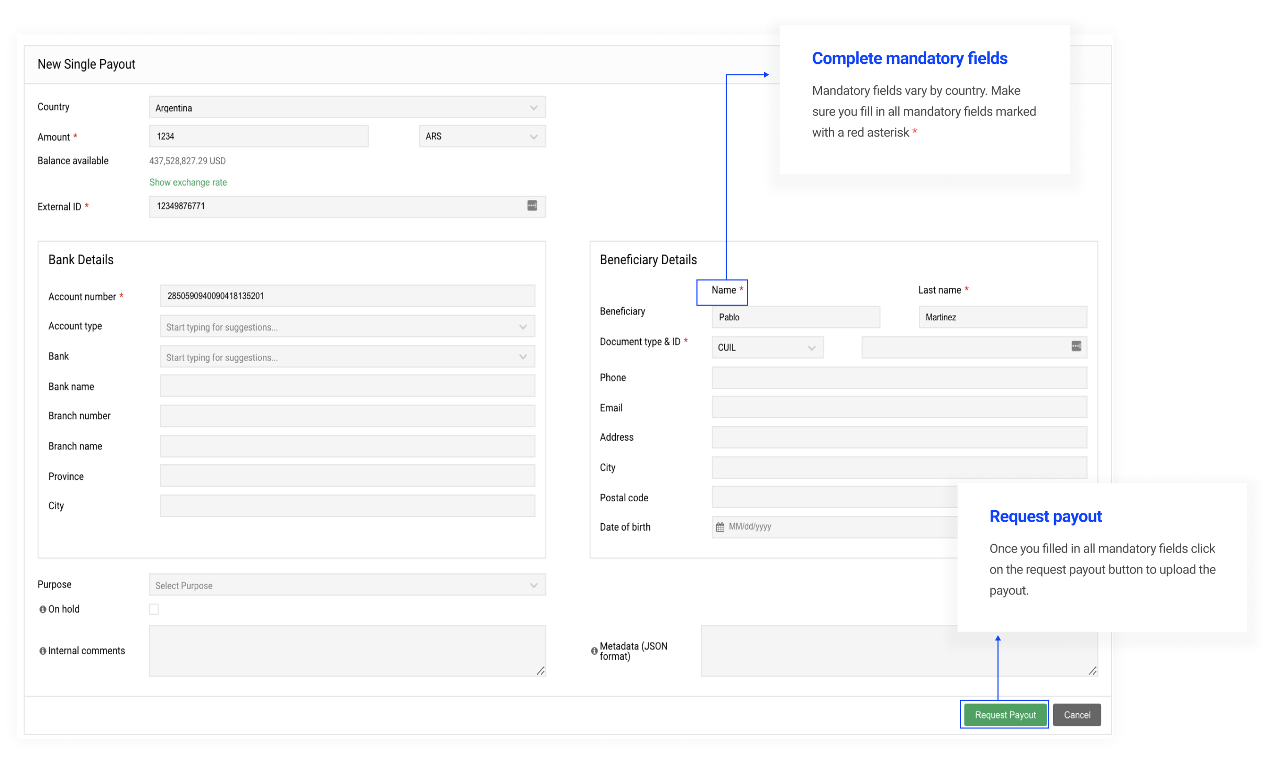Click the External ID generator icon

coord(531,206)
